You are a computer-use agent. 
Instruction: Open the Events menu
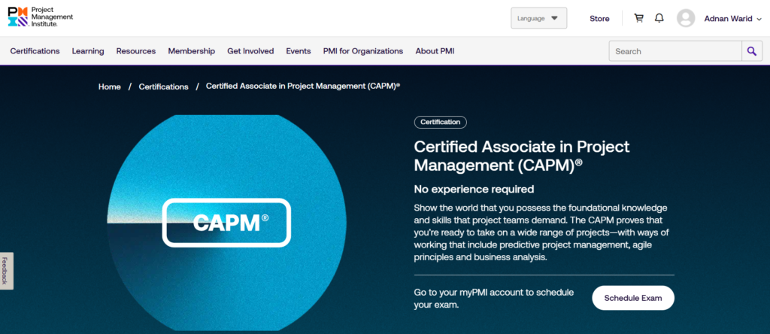point(299,51)
